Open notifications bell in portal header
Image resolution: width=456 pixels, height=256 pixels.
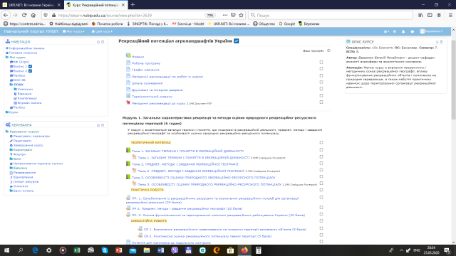pyautogui.click(x=403, y=31)
